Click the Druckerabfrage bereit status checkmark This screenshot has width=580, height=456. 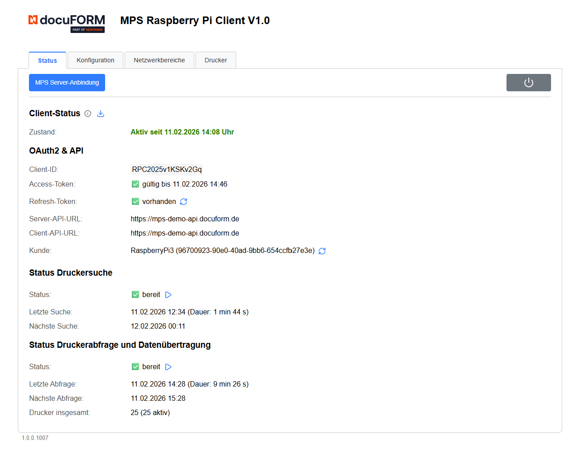pos(135,366)
